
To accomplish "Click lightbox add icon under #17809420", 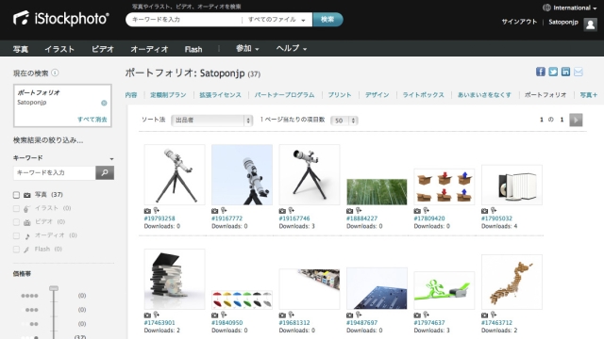I will 426,210.
